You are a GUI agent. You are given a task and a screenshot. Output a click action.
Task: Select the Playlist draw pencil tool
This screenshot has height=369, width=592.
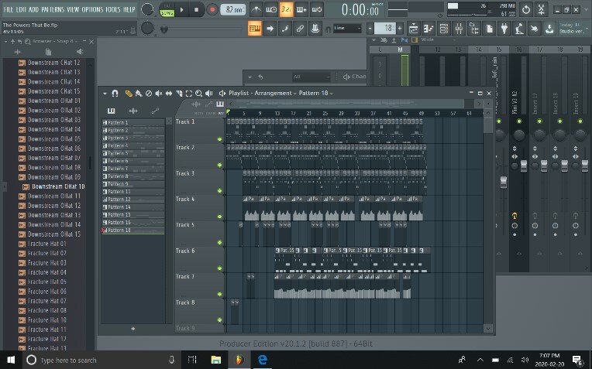(129, 93)
